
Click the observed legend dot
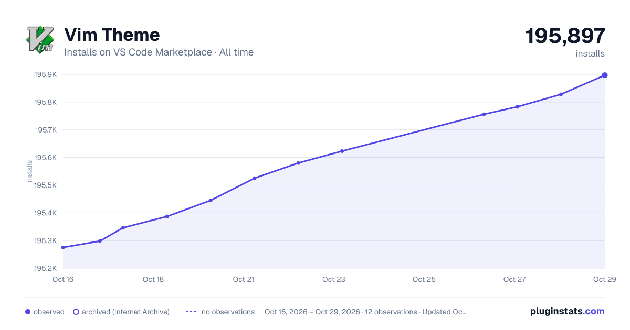click(x=28, y=312)
